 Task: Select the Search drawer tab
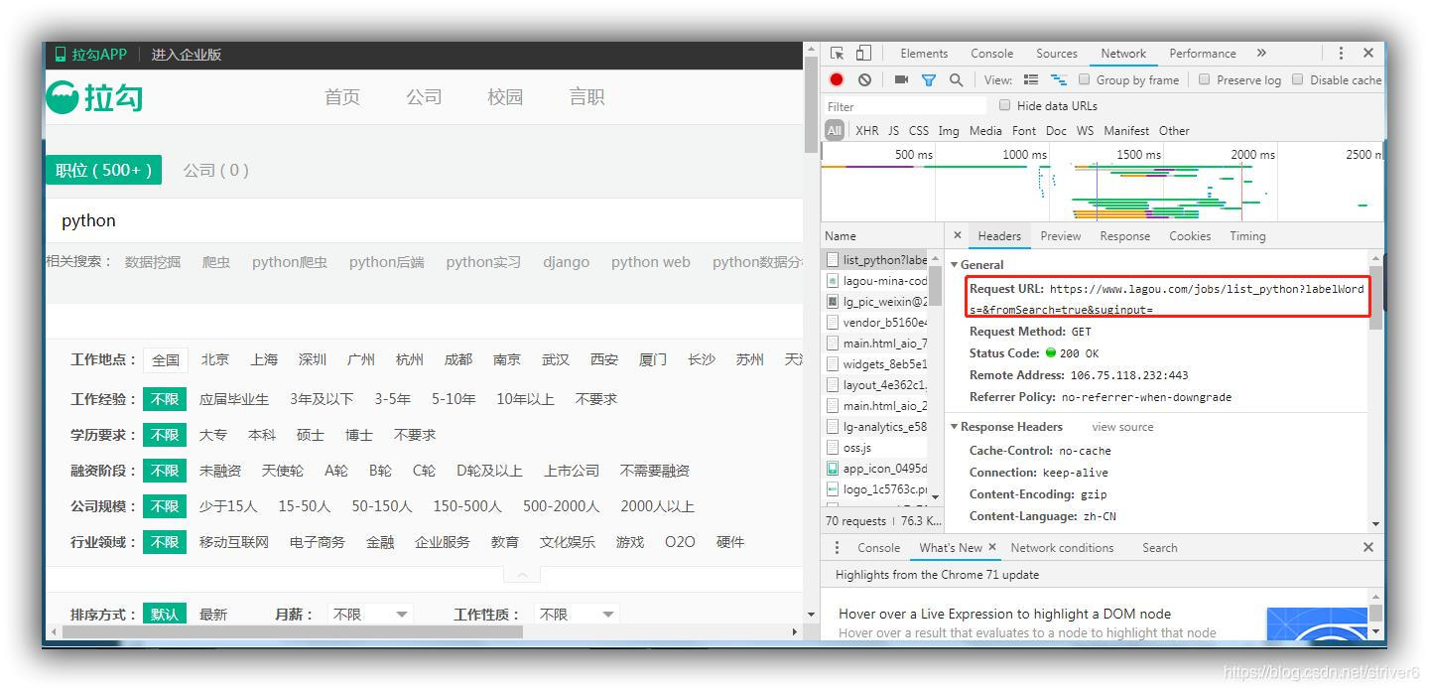[x=1159, y=548]
